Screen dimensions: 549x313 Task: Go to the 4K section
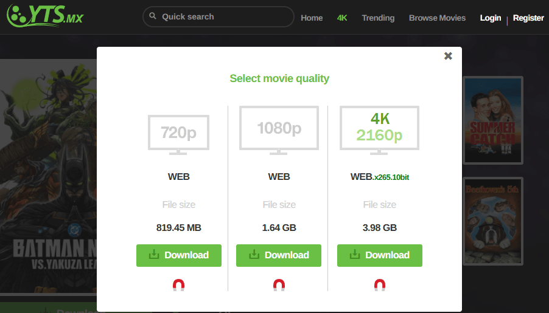342,18
